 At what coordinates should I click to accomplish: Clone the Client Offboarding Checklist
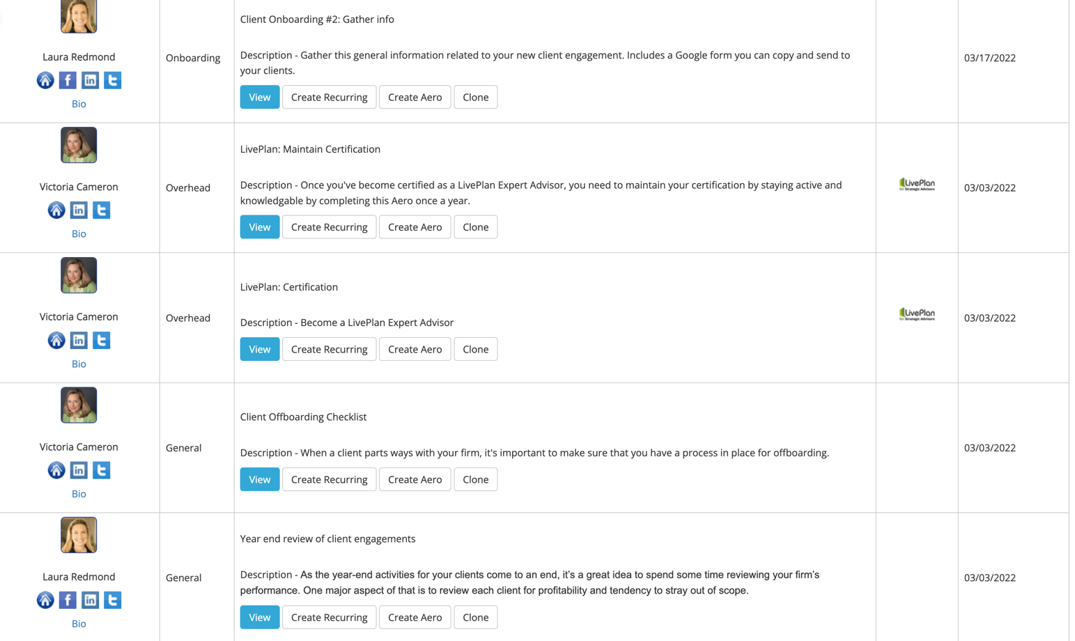476,479
